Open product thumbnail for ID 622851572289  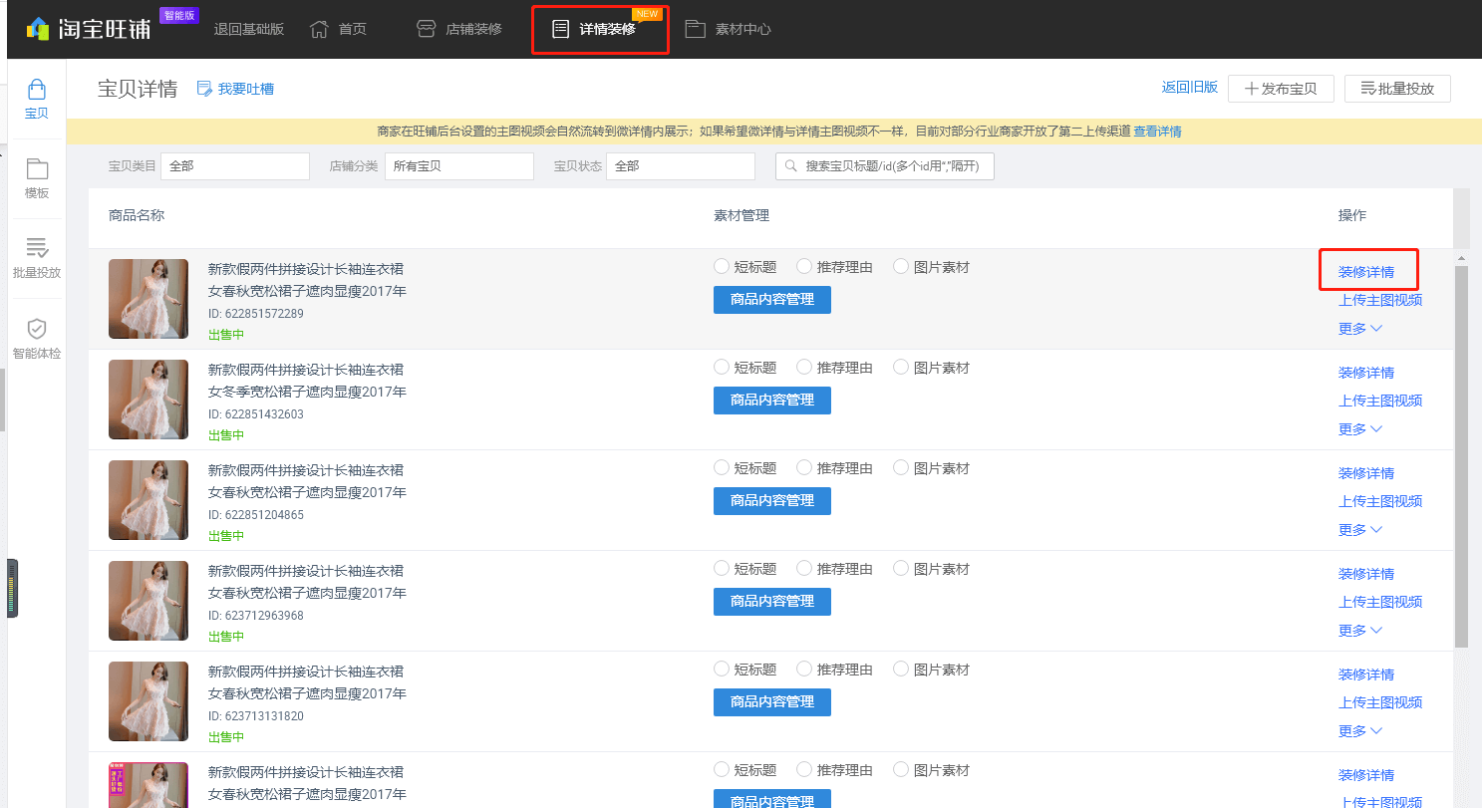pyautogui.click(x=148, y=299)
